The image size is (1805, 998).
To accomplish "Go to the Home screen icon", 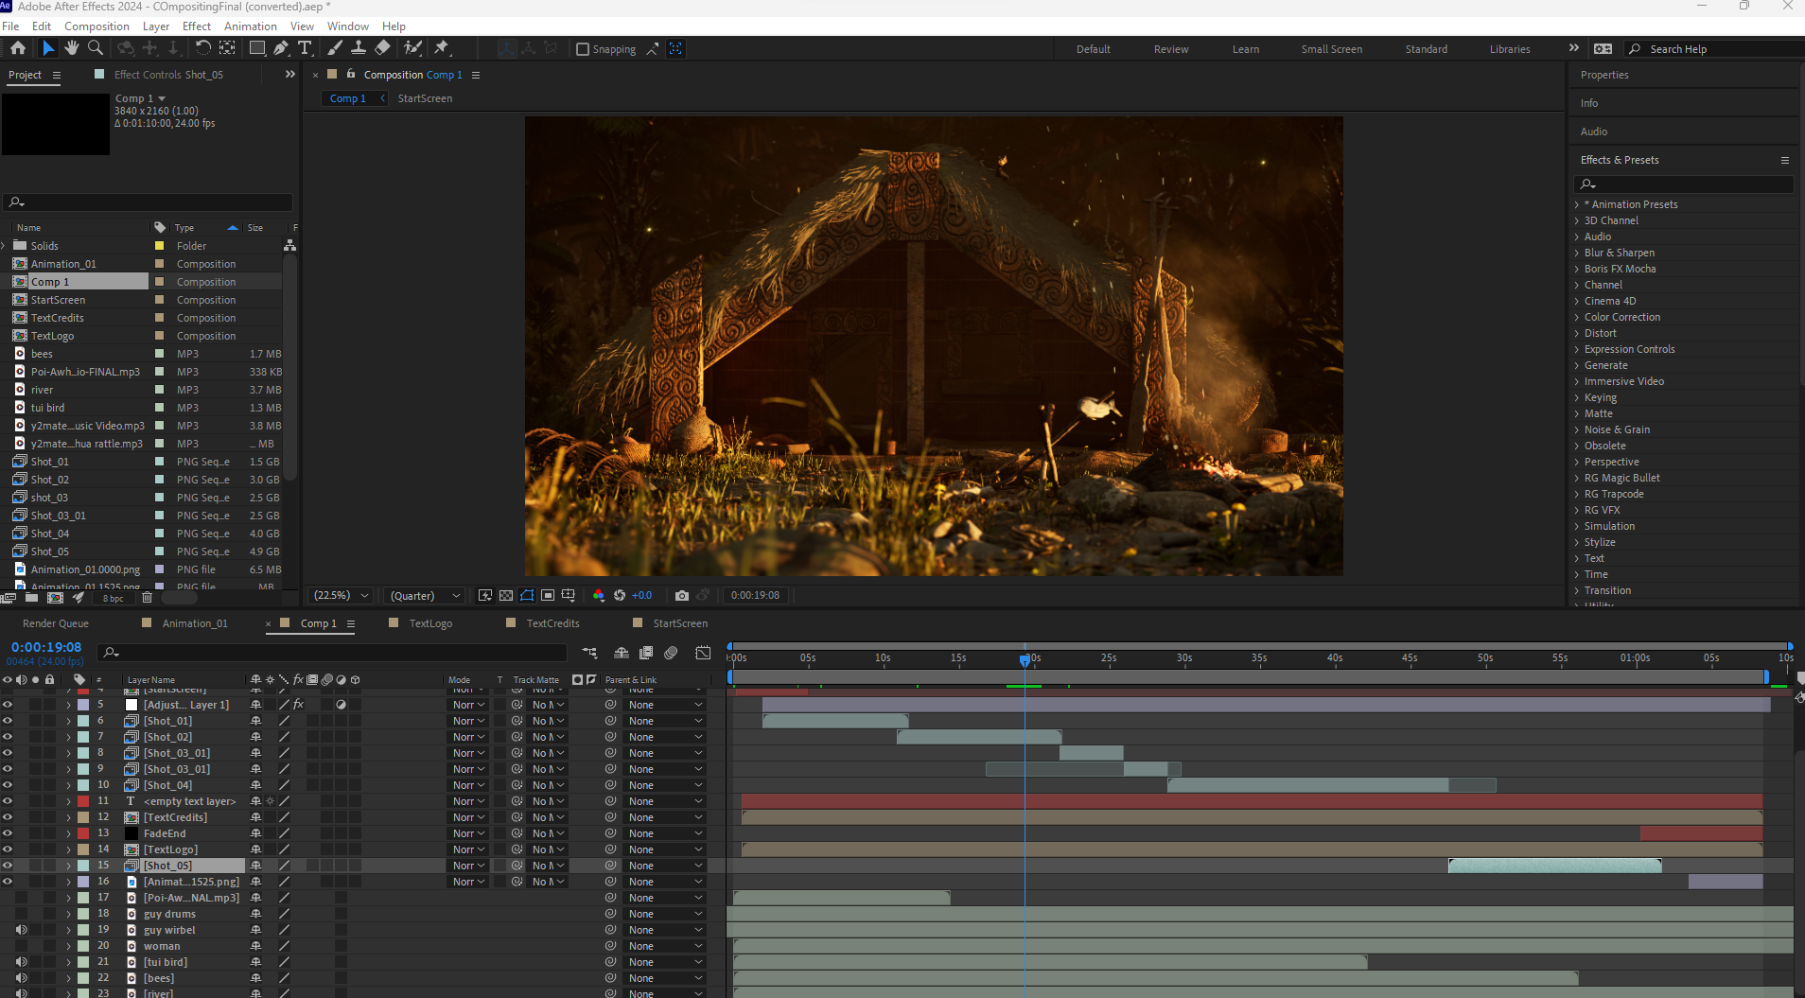I will [18, 48].
